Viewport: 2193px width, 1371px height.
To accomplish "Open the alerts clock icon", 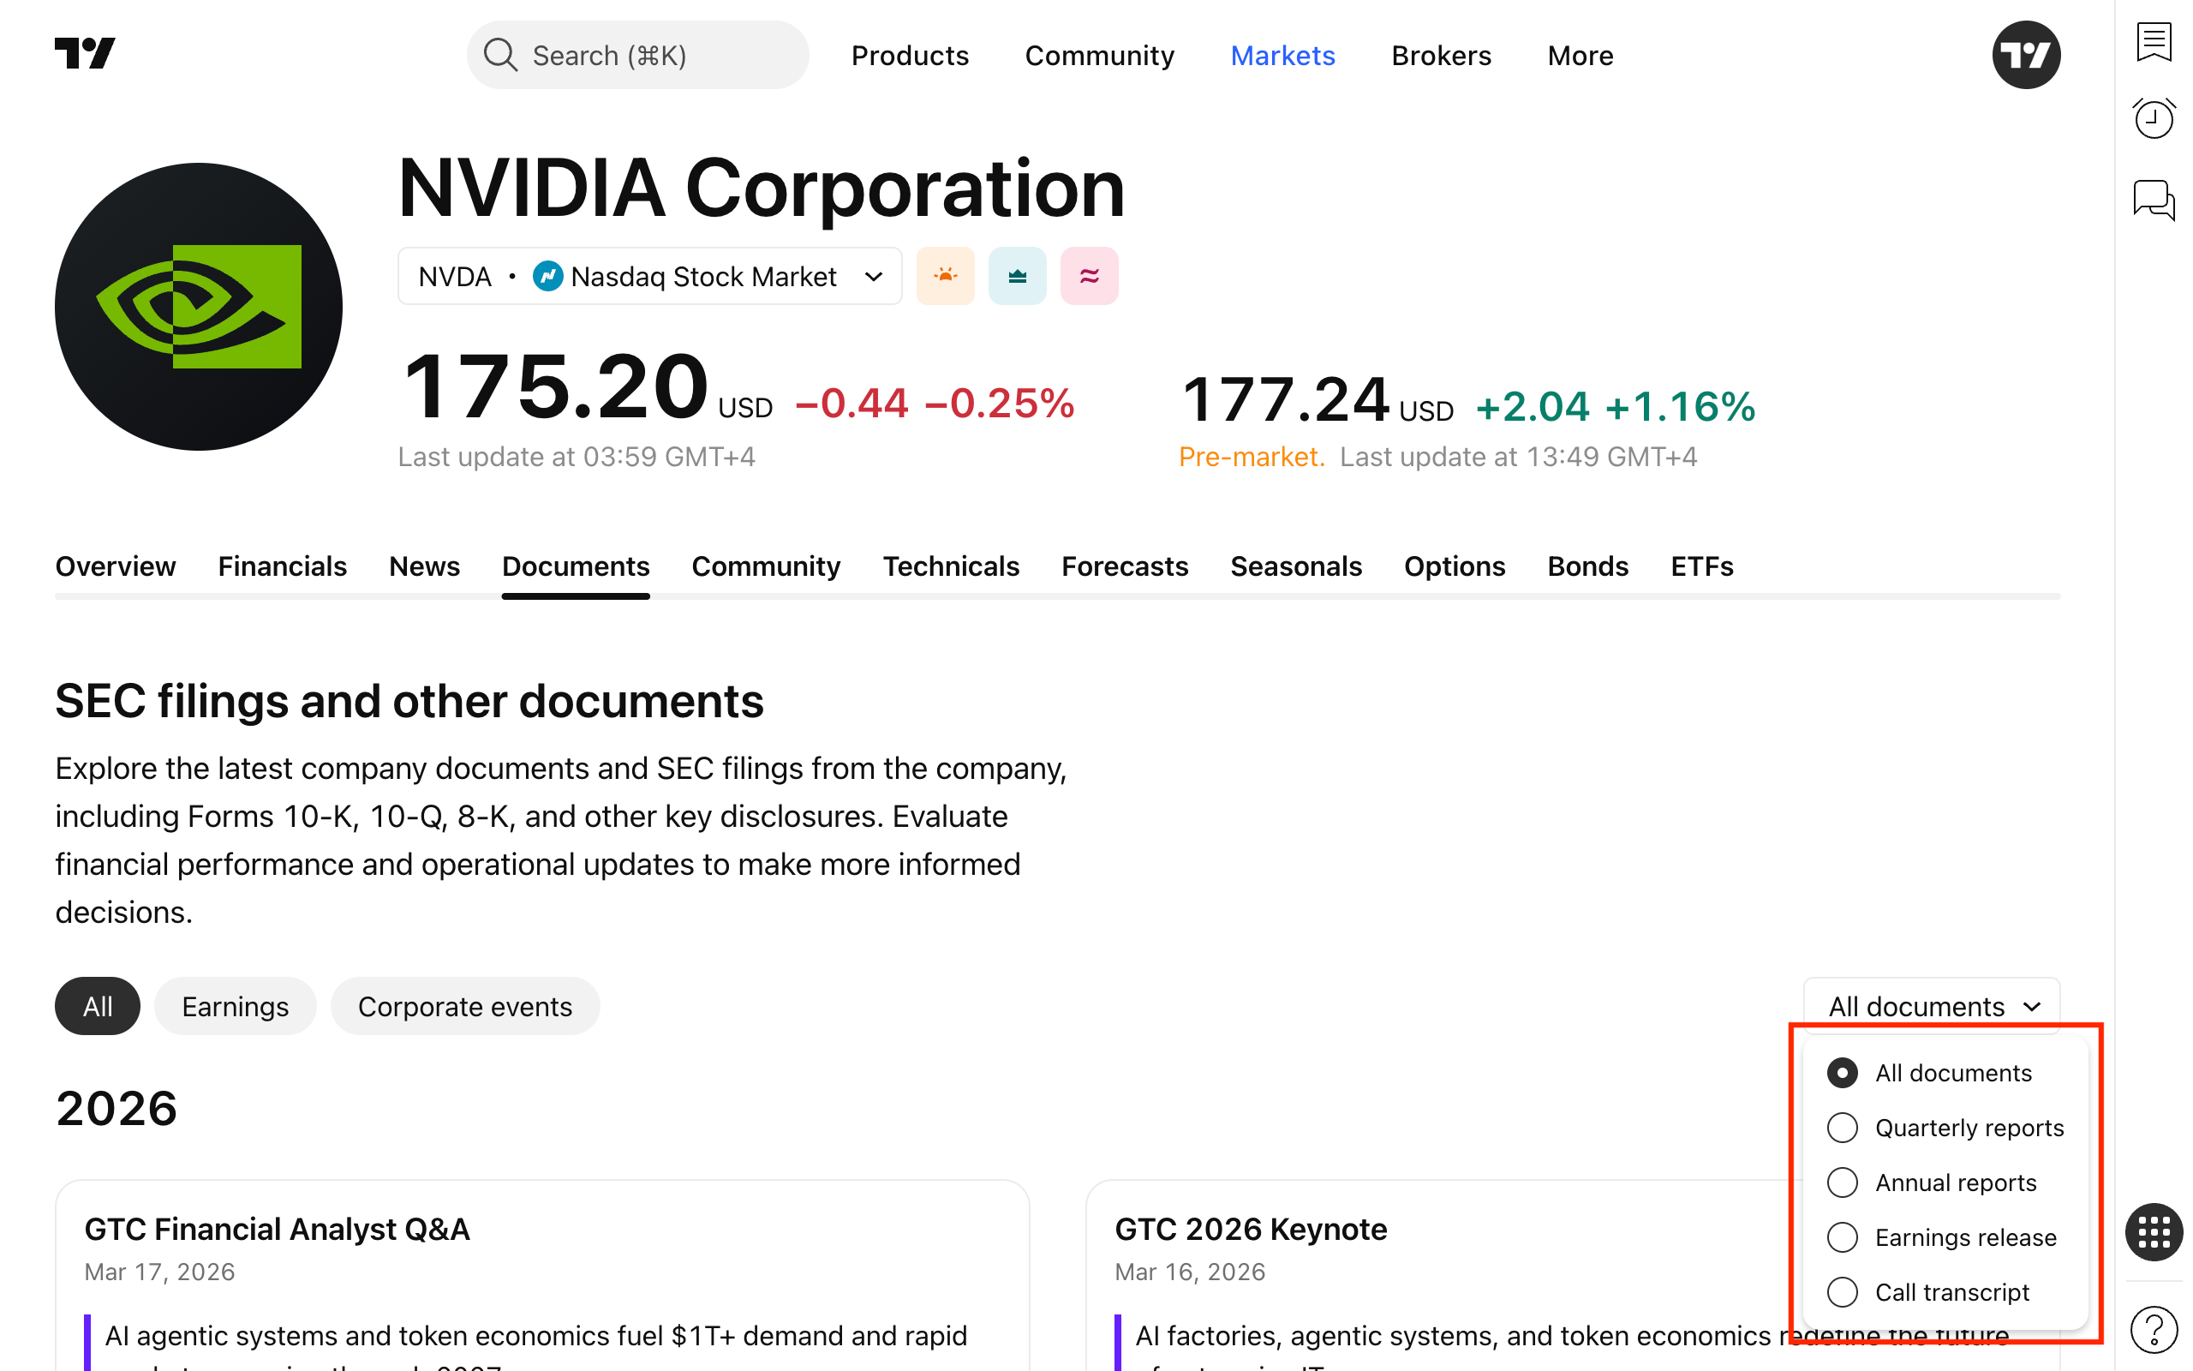I will point(2153,119).
